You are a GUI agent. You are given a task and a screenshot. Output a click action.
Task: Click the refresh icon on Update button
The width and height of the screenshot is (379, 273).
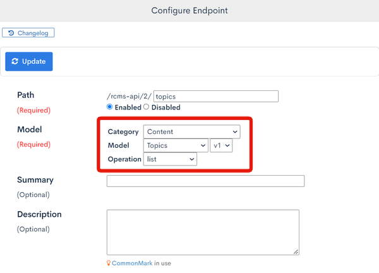coord(15,61)
